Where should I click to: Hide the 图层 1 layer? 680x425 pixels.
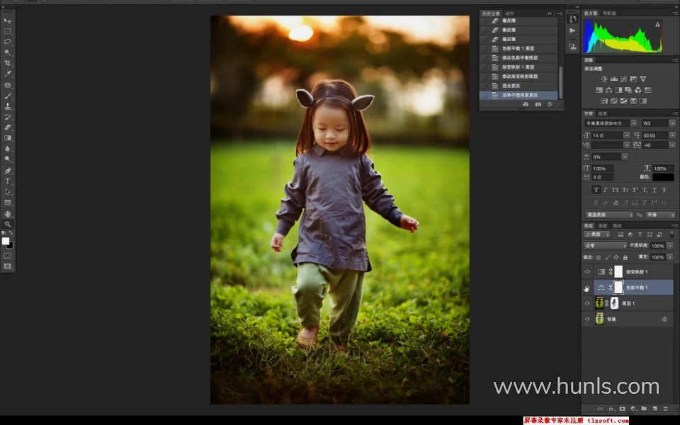(587, 304)
